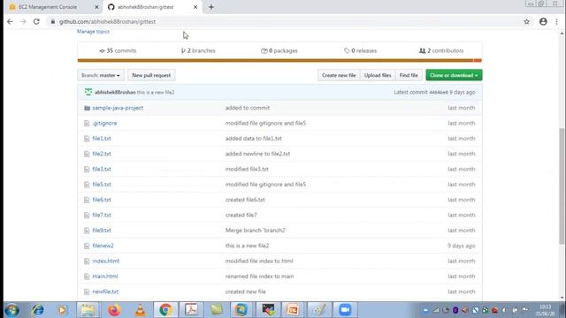This screenshot has height=318, width=566.
Task: Go forward to the next page
Action: click(23, 21)
